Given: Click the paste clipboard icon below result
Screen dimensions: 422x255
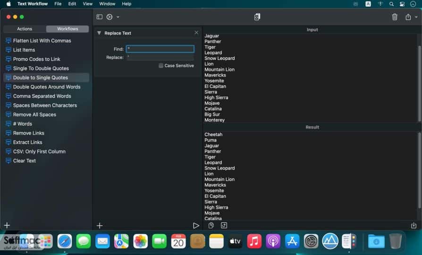Looking at the screenshot, I should pos(211,225).
